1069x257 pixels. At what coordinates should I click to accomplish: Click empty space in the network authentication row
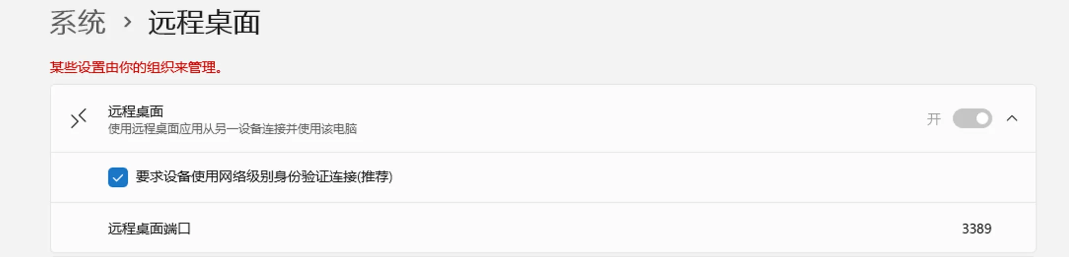pyautogui.click(x=691, y=177)
